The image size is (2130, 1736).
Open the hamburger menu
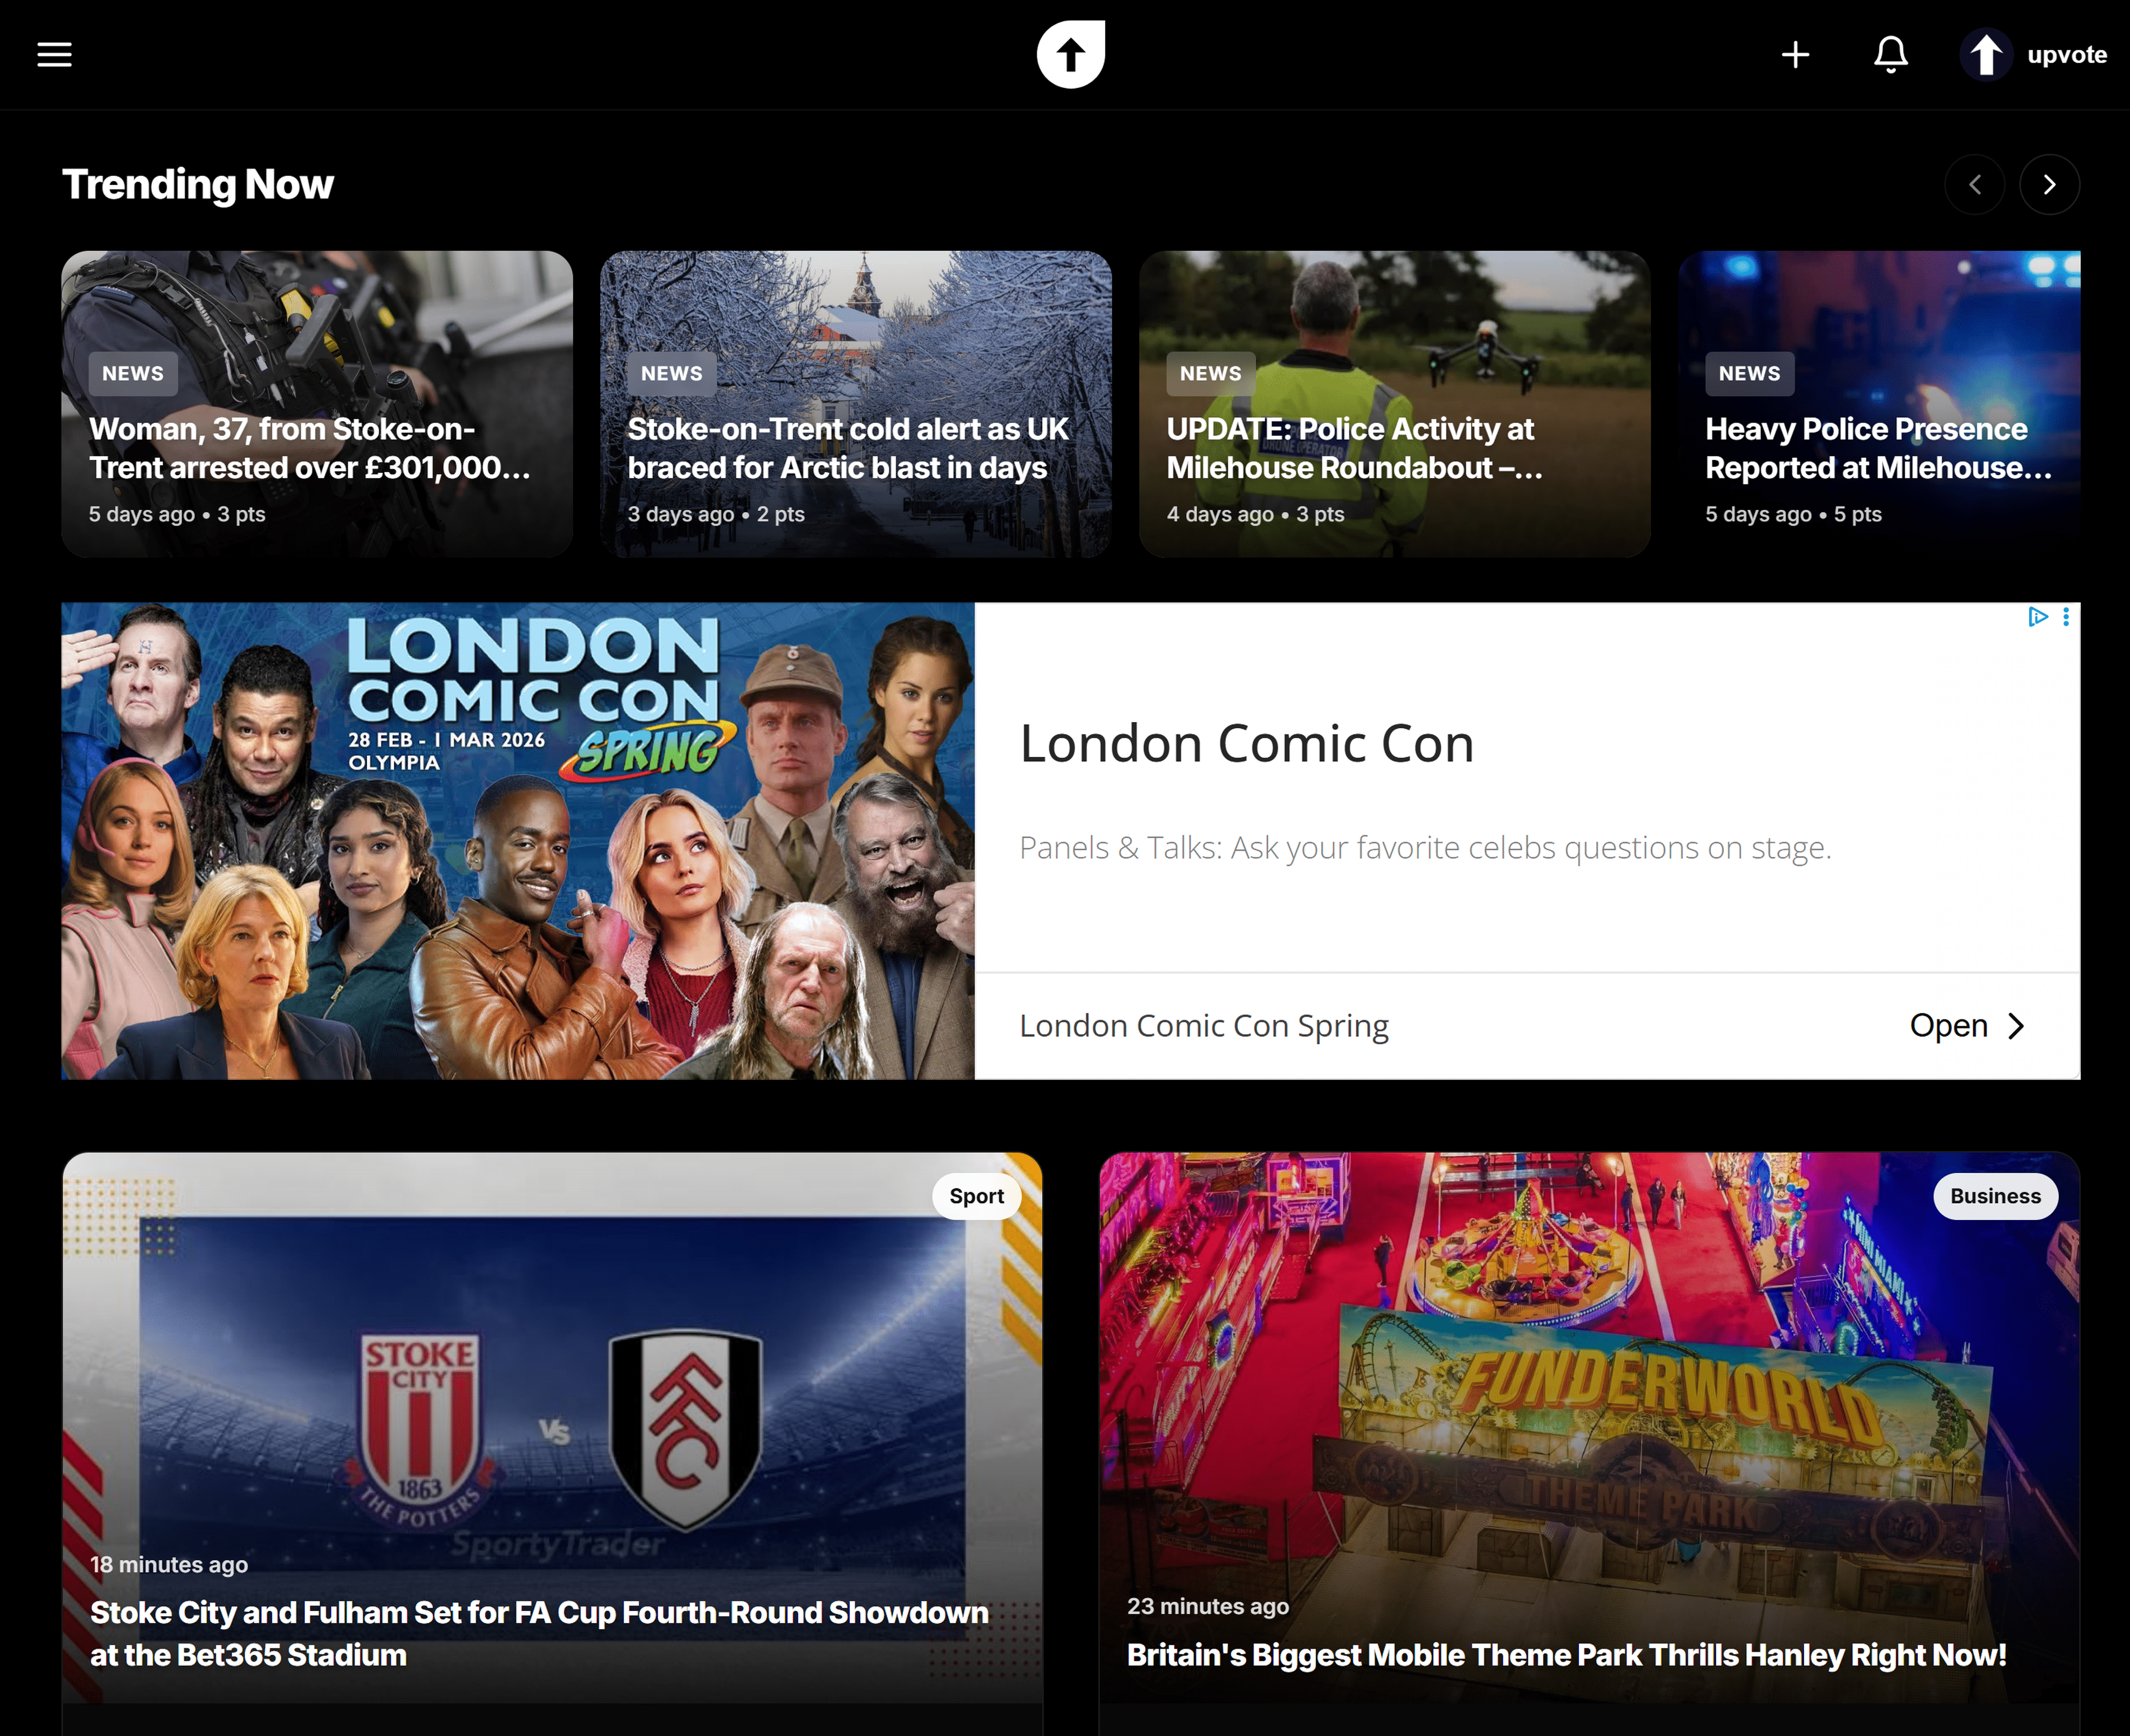(x=54, y=54)
